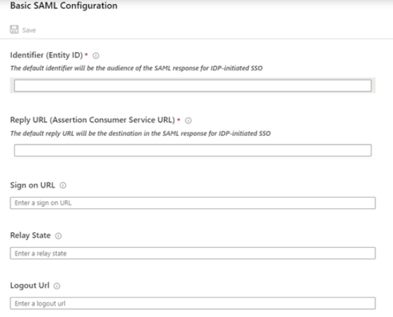This screenshot has height=317, width=393.
Task: Click the Logout Url text box
Action: [193, 303]
